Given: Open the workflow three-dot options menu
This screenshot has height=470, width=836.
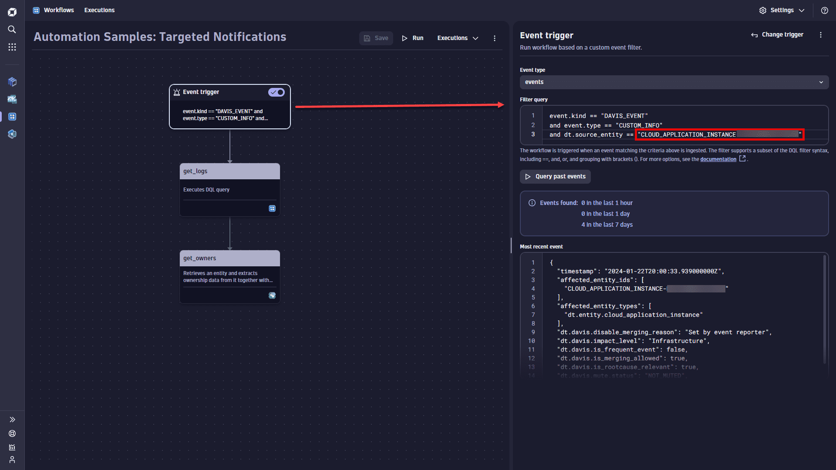Looking at the screenshot, I should tap(494, 38).
